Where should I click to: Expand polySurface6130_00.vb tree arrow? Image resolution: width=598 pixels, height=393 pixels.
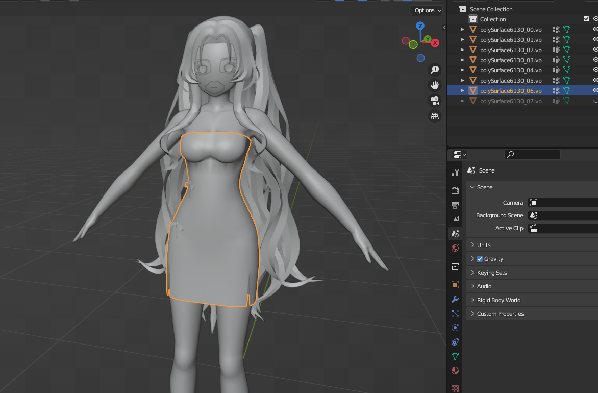point(463,30)
